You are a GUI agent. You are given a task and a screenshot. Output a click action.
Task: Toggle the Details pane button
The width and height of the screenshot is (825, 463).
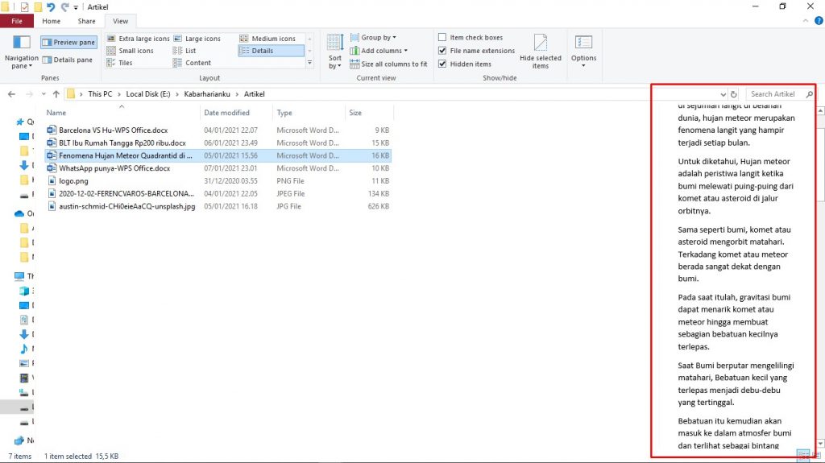pyautogui.click(x=68, y=60)
